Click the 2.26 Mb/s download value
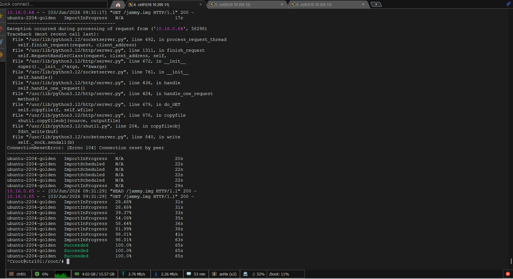The width and height of the screenshot is (513, 279). 169,274
